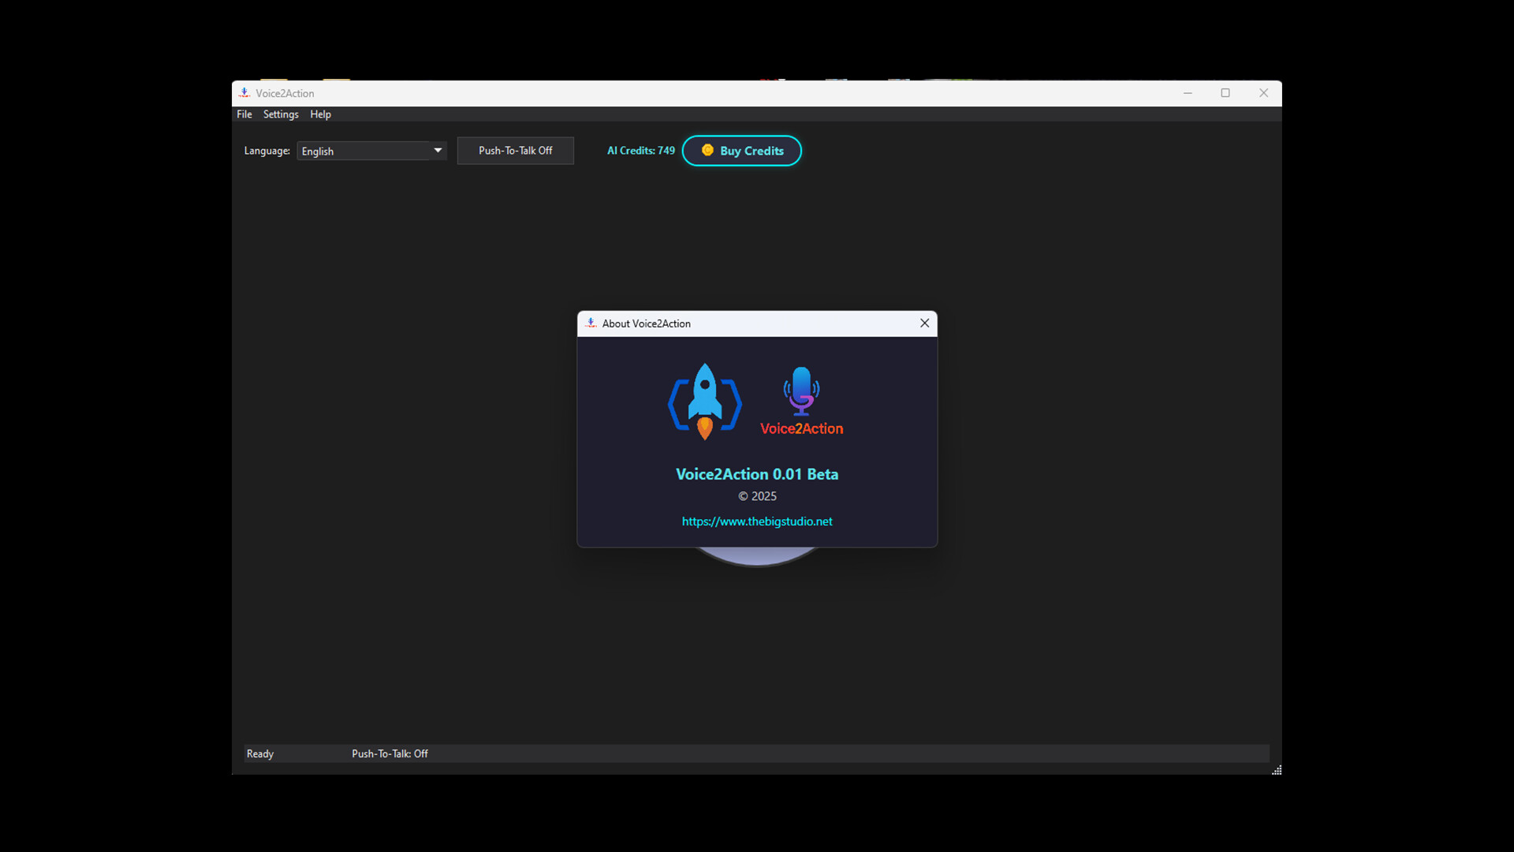Click the Push-To-Talk: Off status bar text
The width and height of the screenshot is (1514, 852).
tap(390, 753)
